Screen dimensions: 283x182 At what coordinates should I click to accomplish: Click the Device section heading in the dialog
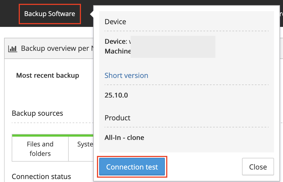[115, 21]
